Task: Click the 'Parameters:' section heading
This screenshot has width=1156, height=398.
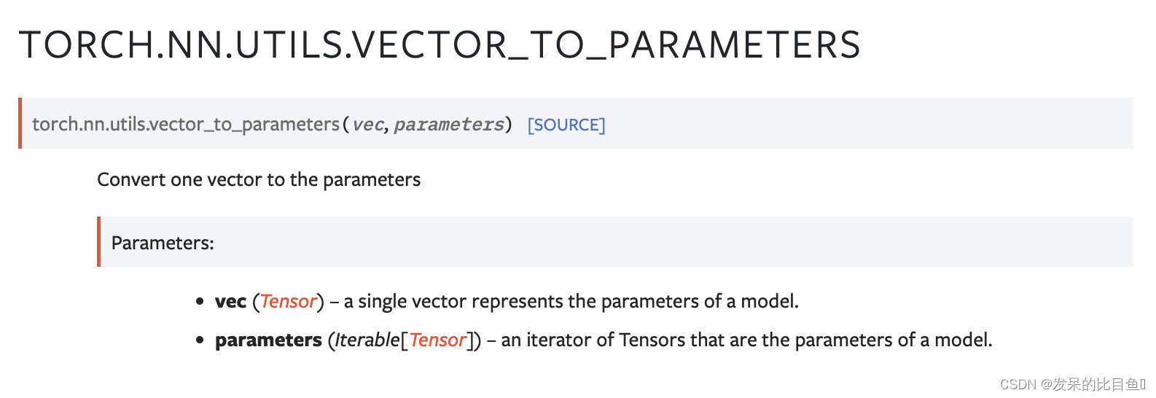Action: coord(163,243)
